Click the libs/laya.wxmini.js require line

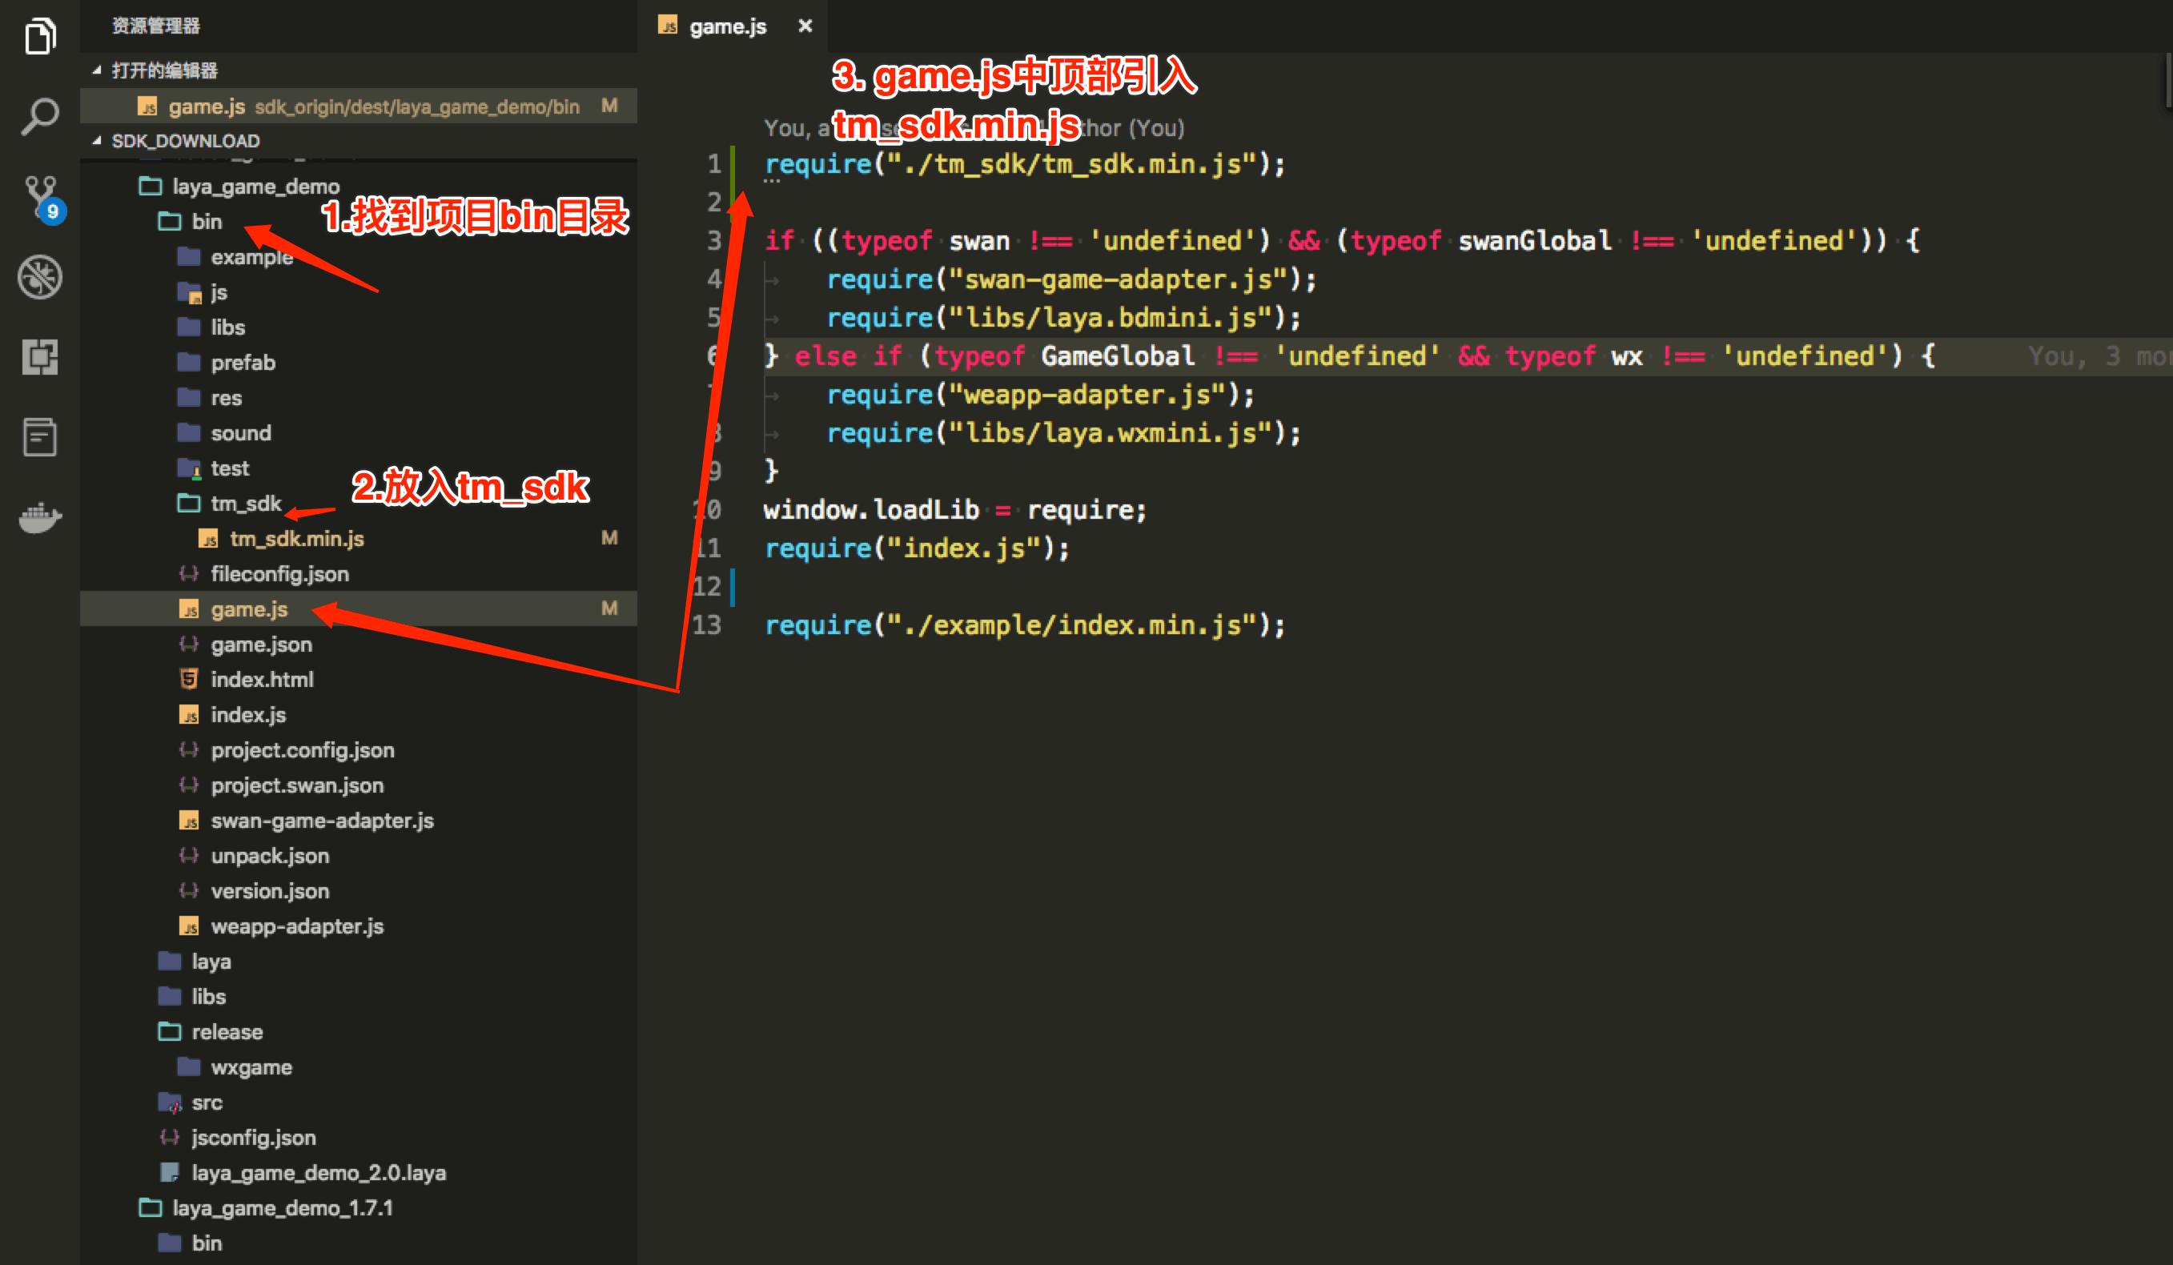1064,433
